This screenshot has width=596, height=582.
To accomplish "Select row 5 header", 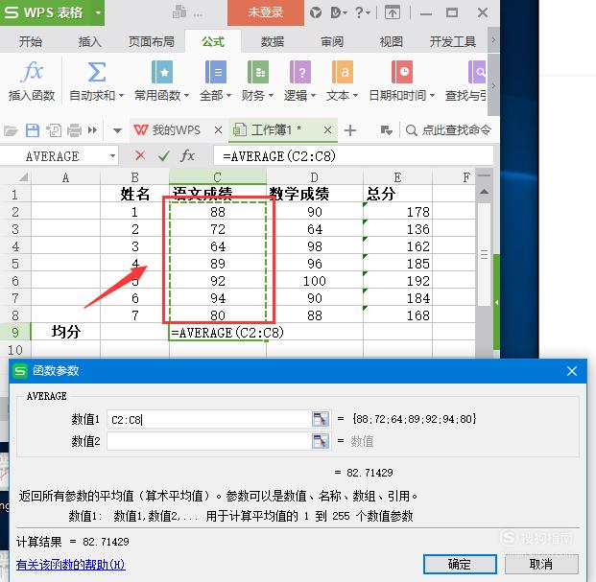I will (x=15, y=264).
